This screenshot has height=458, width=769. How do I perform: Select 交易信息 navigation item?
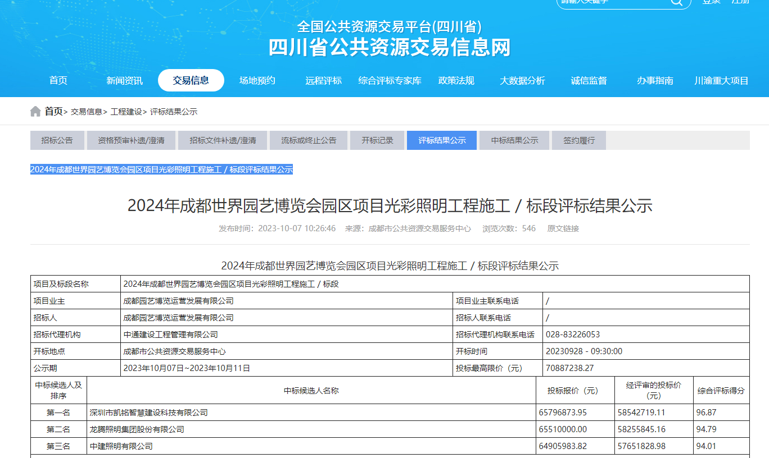[x=191, y=80]
